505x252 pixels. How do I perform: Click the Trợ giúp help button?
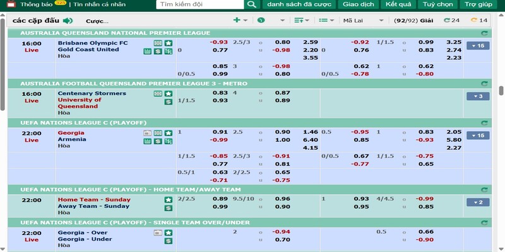click(478, 4)
